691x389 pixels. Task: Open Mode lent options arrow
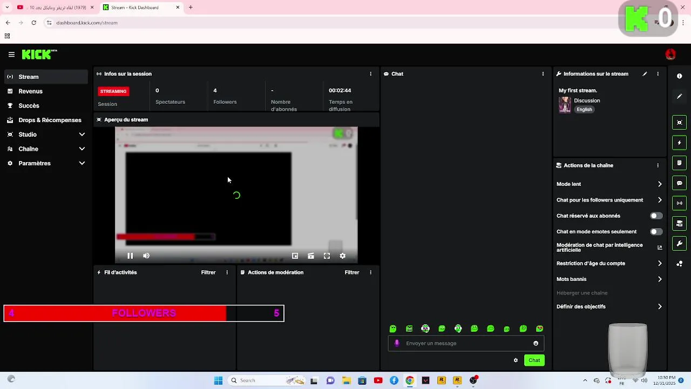point(660,184)
